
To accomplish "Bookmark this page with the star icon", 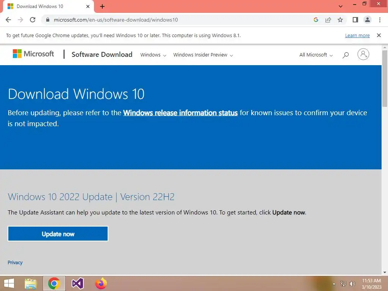I will [340, 20].
